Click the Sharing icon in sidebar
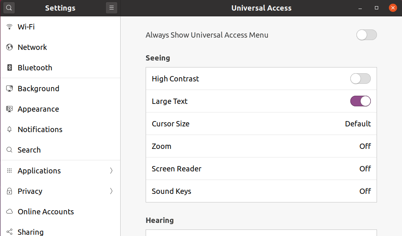This screenshot has width=402, height=236. click(9, 232)
